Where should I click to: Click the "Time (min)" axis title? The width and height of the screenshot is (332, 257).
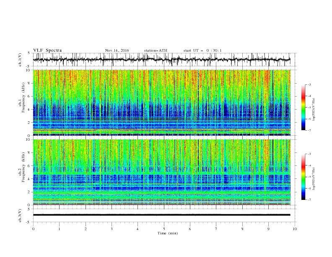pos(168,233)
